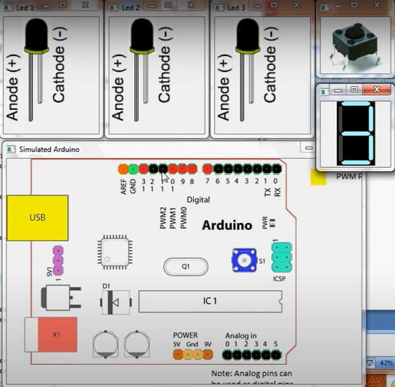The height and width of the screenshot is (387, 395).
Task: Click the IC 1 chip
Action: 211,301
